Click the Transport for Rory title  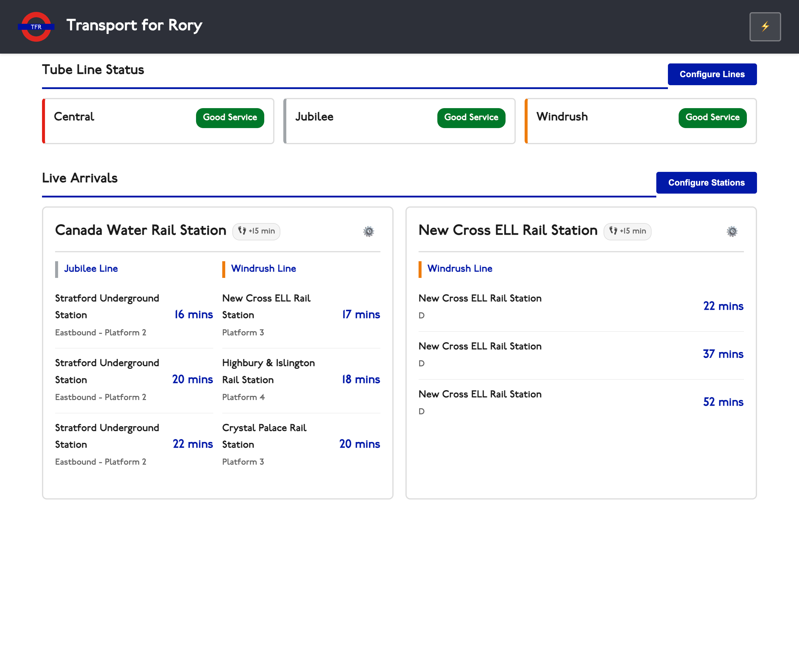tap(134, 26)
